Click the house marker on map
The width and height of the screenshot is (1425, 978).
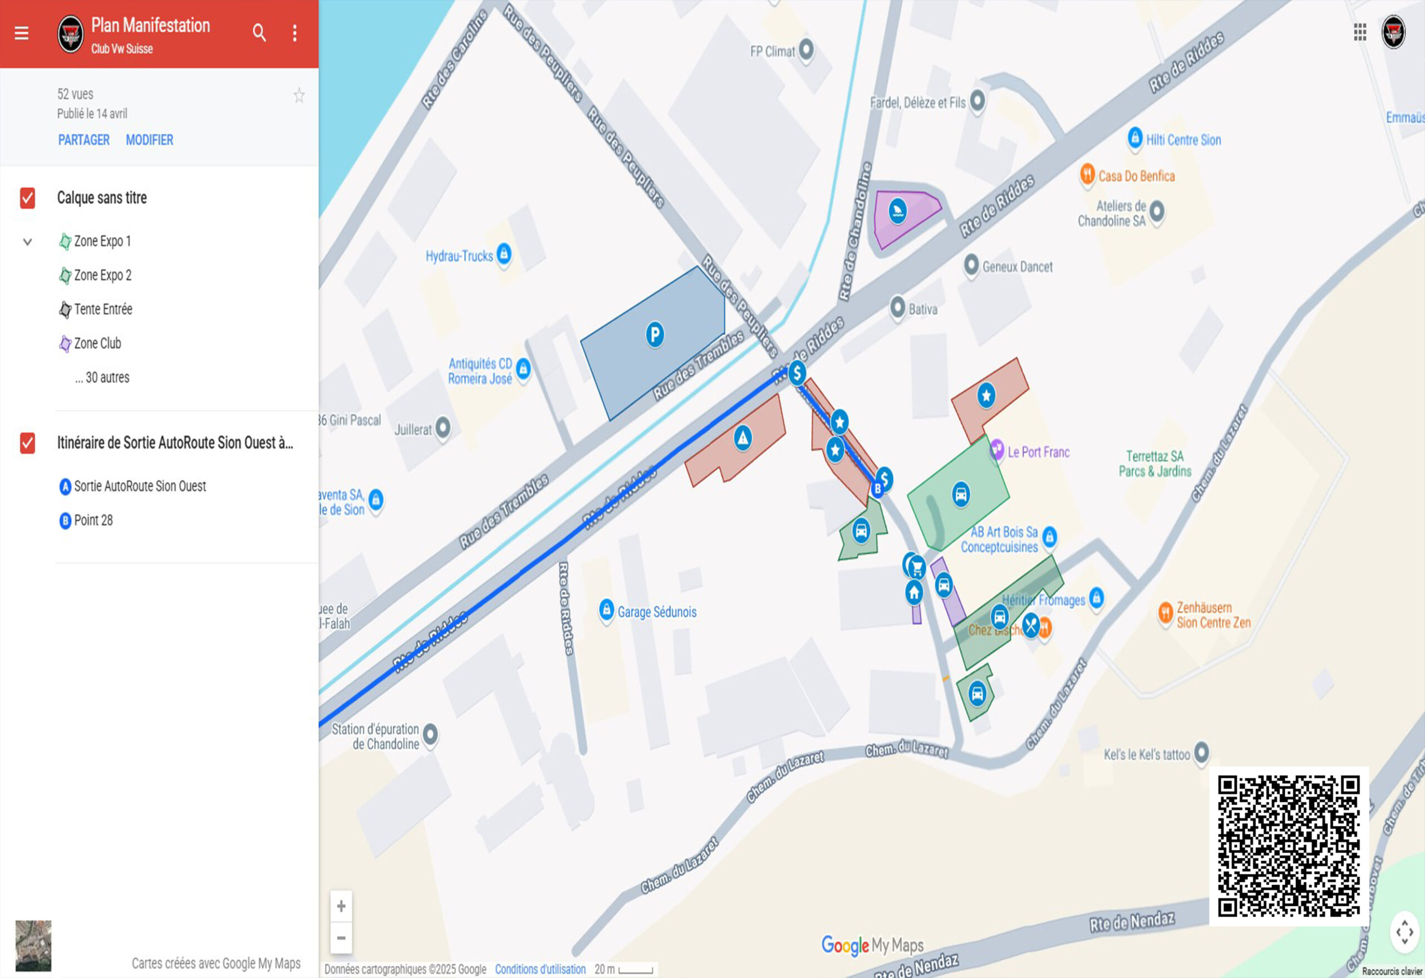click(914, 592)
